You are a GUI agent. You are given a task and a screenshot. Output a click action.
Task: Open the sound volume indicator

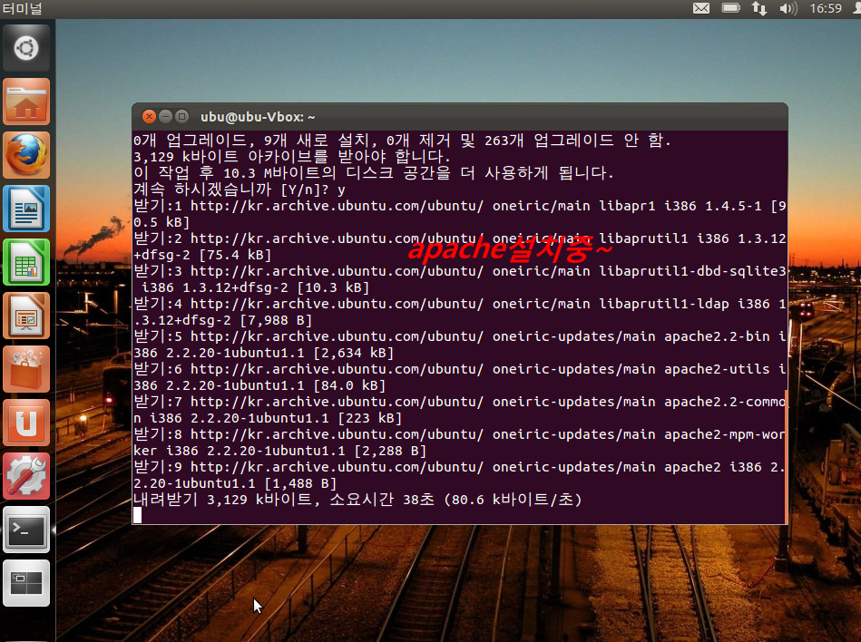point(788,9)
